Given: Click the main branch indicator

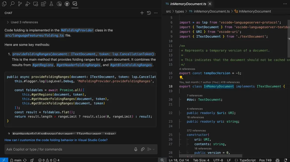Looking at the screenshot, I should (x=16, y=160).
